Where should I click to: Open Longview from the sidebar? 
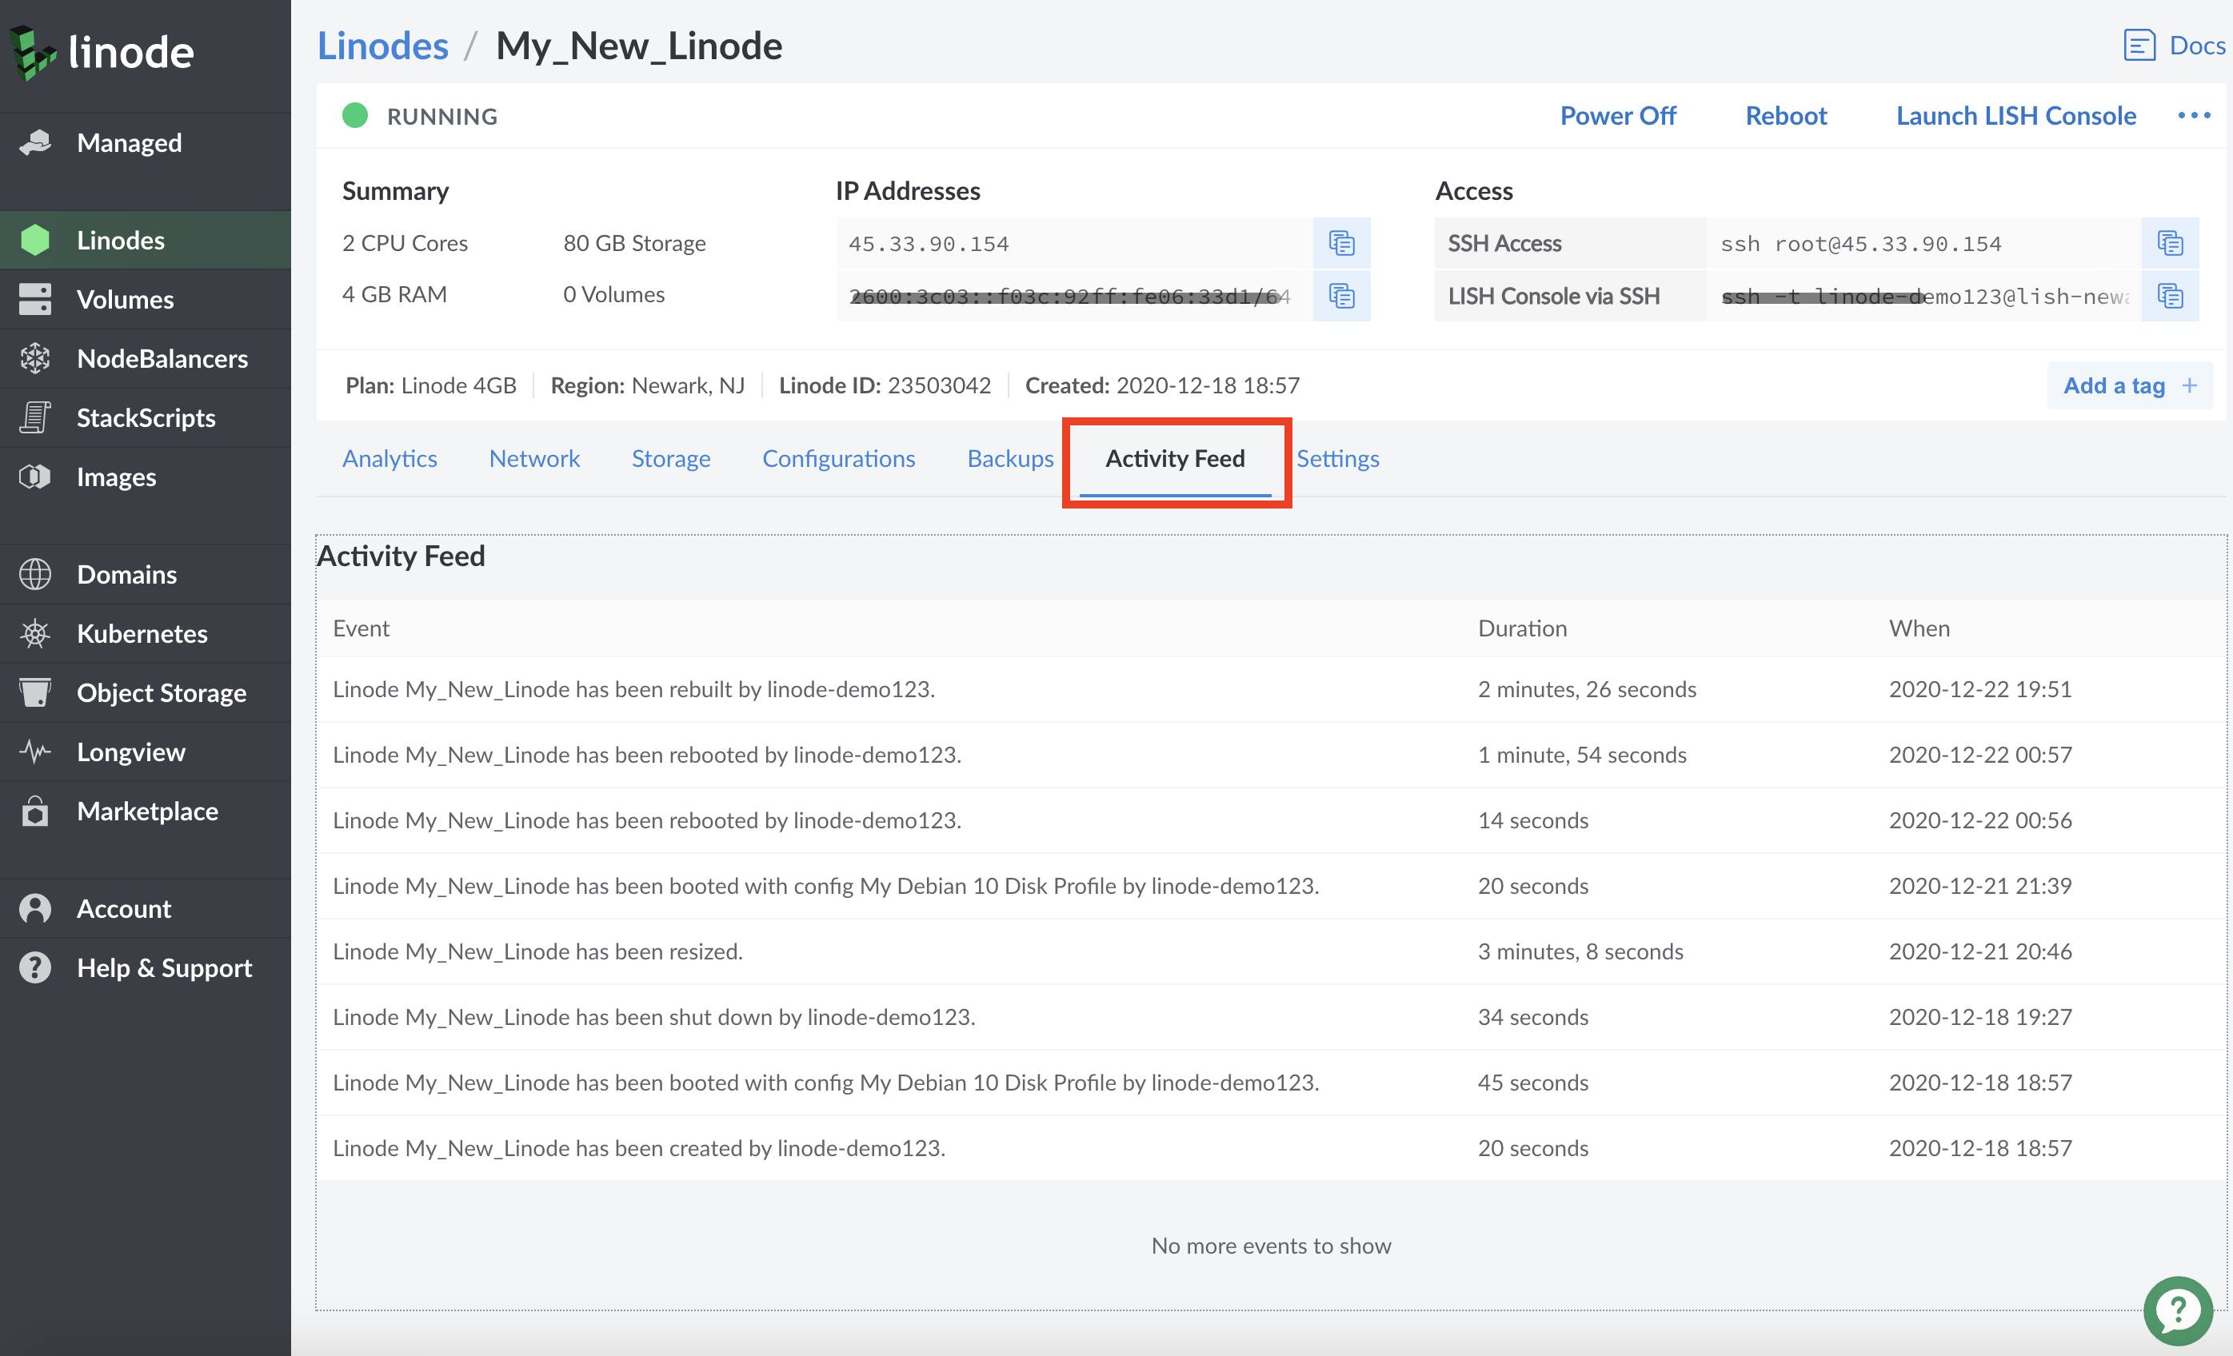pyautogui.click(x=130, y=751)
